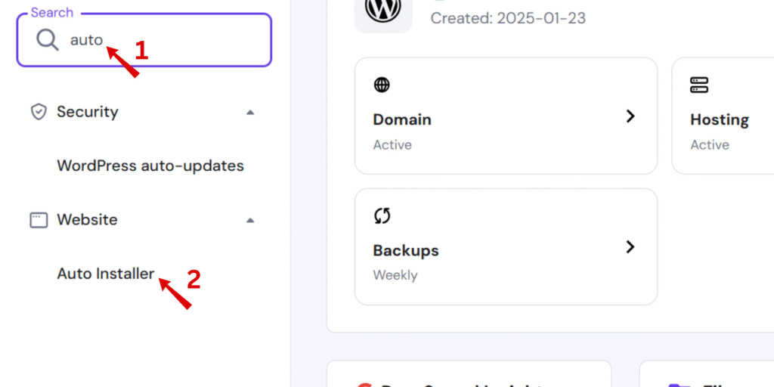This screenshot has height=387, width=774.
Task: Click inside the Search field containing auto
Action: pyautogui.click(x=144, y=40)
